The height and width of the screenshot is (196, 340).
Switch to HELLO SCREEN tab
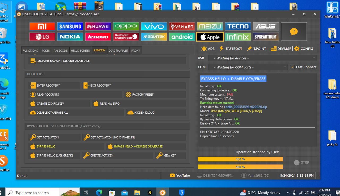(80, 51)
